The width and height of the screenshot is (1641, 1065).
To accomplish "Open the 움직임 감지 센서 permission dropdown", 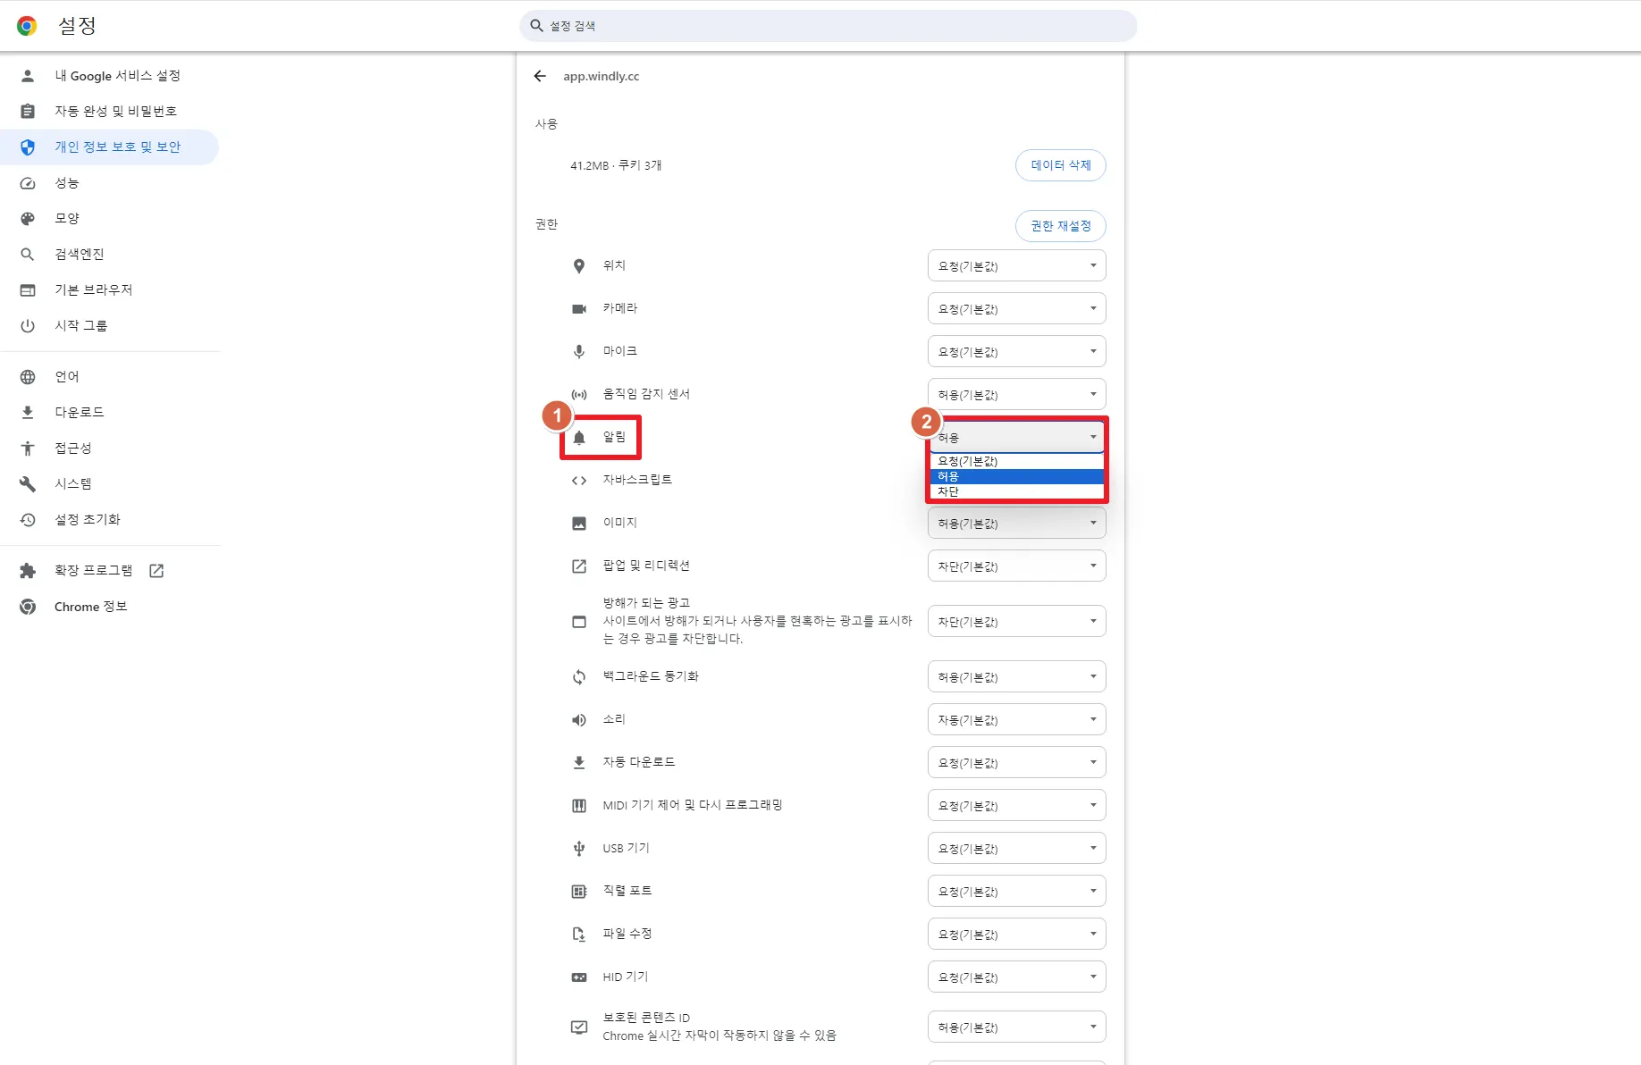I will [1016, 395].
